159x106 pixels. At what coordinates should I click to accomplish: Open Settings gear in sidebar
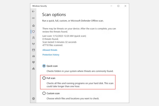pos(33,99)
